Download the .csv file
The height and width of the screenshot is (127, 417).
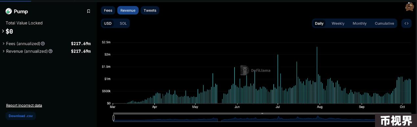tap(21, 116)
